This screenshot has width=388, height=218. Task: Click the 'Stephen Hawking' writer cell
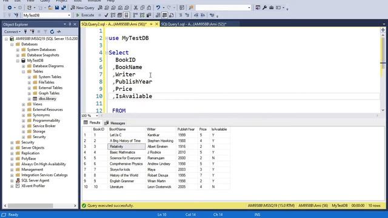pyautogui.click(x=160, y=141)
